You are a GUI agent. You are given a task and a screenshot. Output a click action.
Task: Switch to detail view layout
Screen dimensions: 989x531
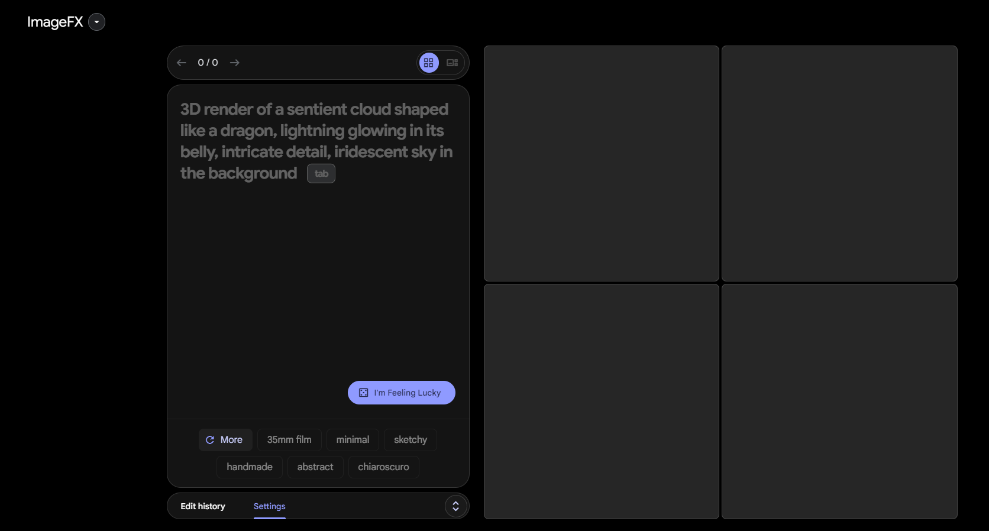coord(453,63)
